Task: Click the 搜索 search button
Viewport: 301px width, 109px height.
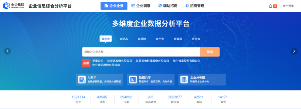Action: click(210, 52)
